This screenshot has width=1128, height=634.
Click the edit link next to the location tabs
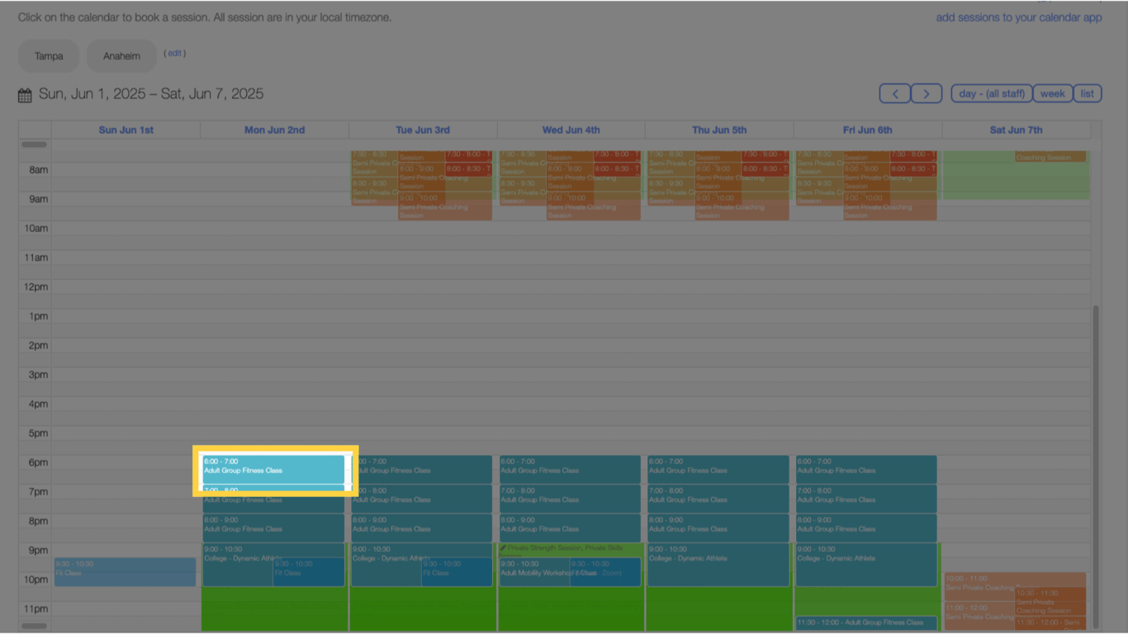click(174, 52)
